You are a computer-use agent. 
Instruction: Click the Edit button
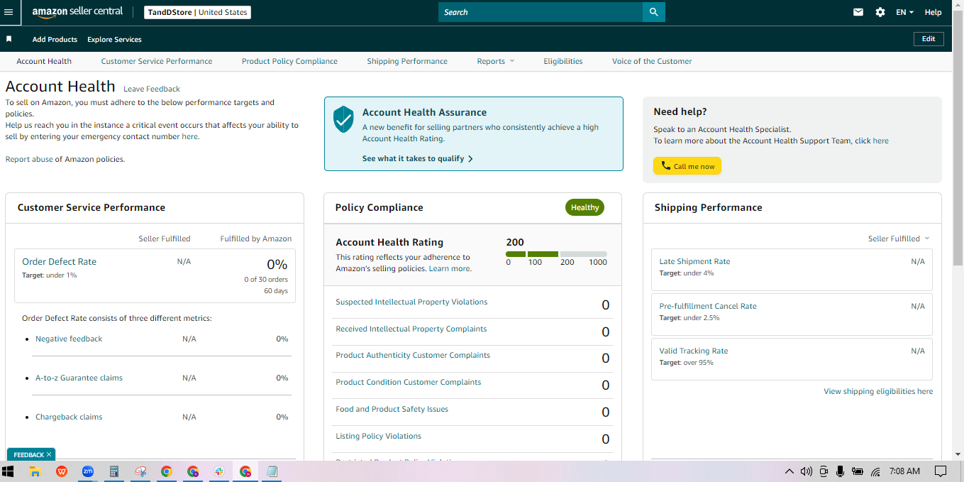(929, 39)
